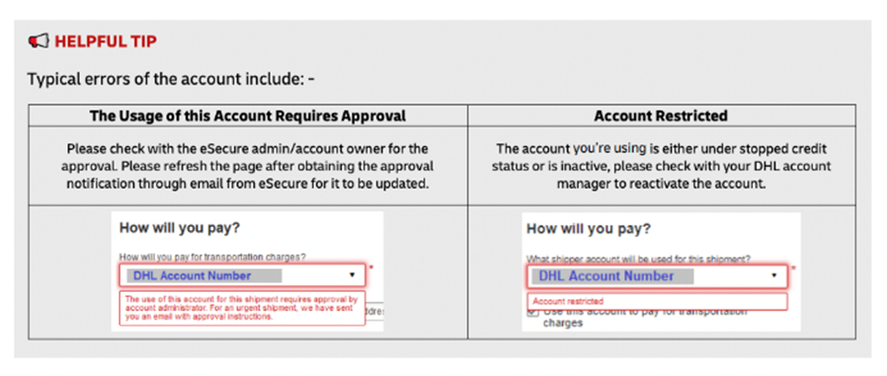The width and height of the screenshot is (887, 376).
Task: Toggle 'Use this account to pay' checkbox
Action: coord(532,313)
